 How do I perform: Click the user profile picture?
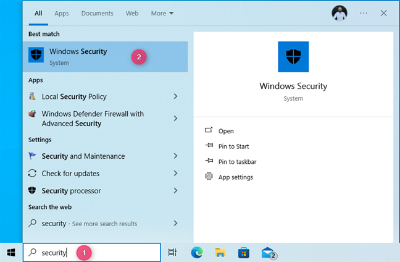pos(339,12)
